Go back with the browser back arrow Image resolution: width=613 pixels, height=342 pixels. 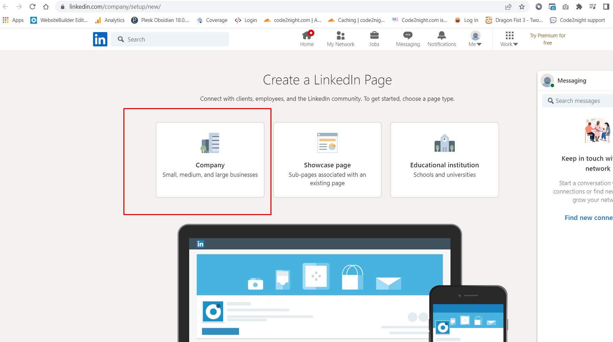click(x=6, y=7)
